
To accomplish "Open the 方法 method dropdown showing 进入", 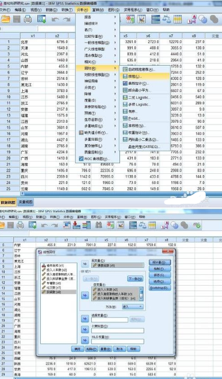I will click(133, 306).
